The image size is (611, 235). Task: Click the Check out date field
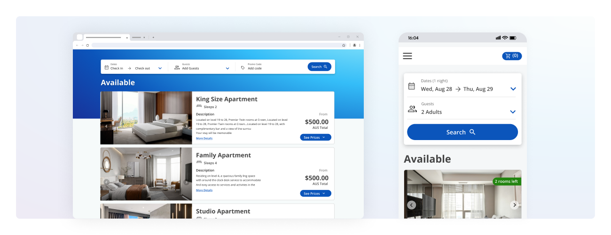pos(142,68)
